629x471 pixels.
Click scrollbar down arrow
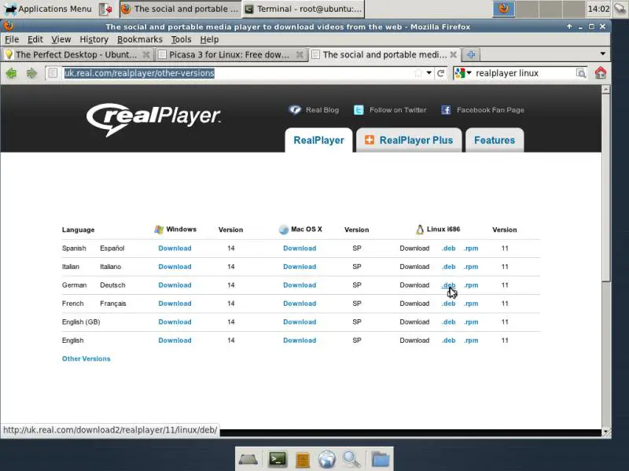[x=605, y=432]
